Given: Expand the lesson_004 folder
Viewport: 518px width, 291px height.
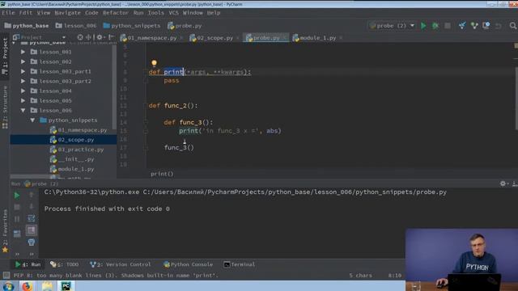Looking at the screenshot, I should 23,91.
